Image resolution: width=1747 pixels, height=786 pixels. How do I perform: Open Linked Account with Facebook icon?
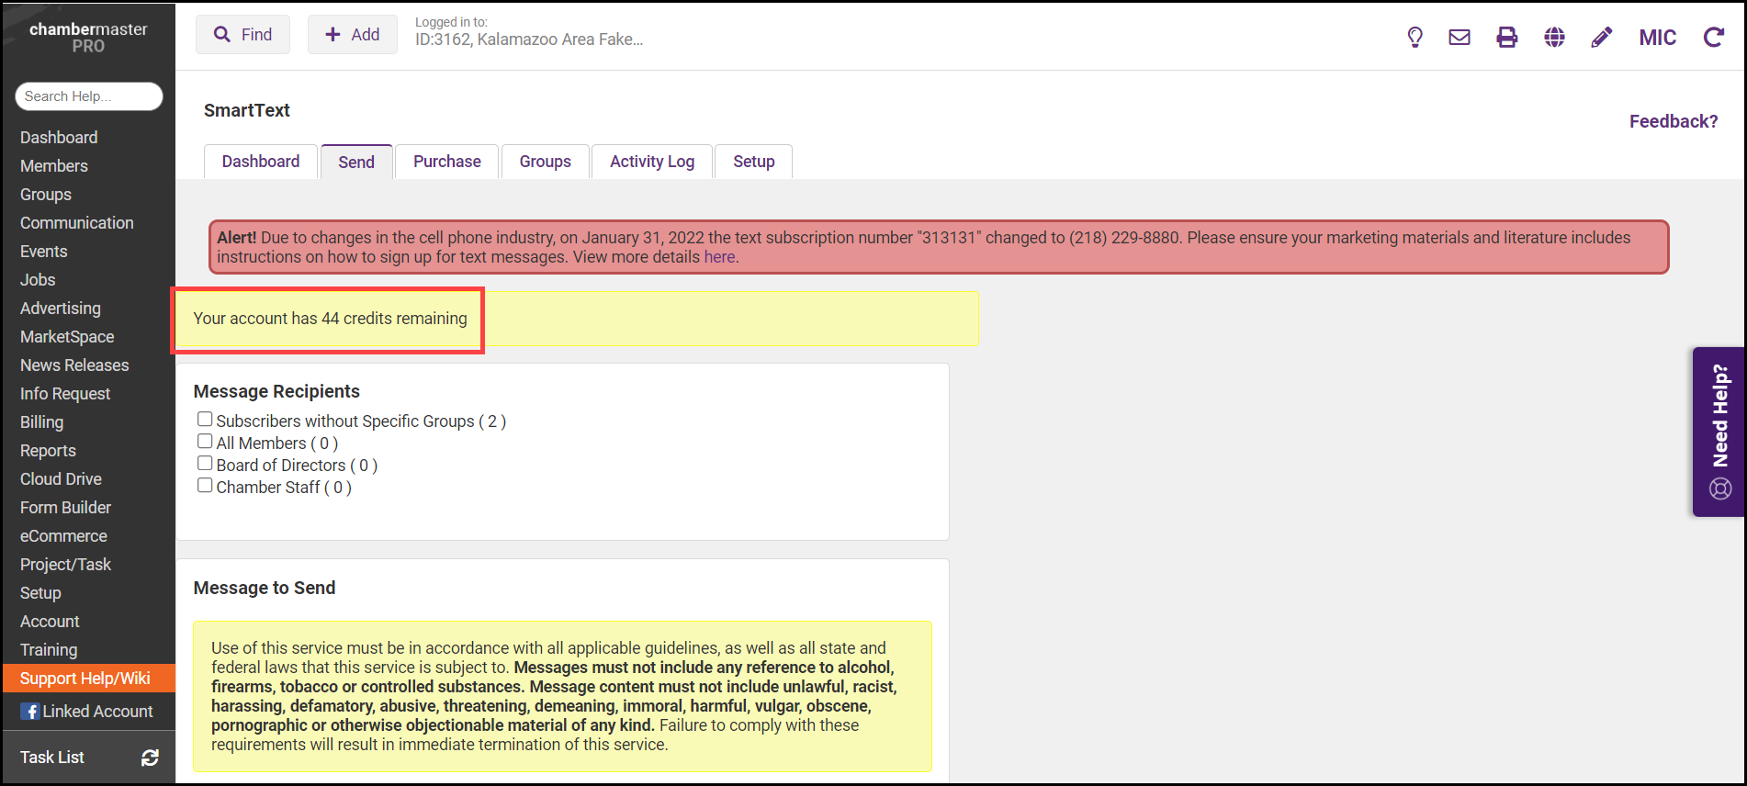[x=87, y=712]
